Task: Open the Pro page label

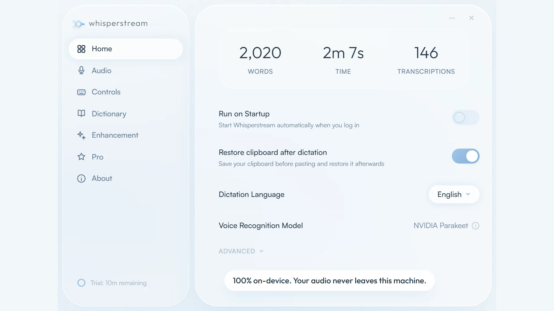Action: (x=98, y=157)
